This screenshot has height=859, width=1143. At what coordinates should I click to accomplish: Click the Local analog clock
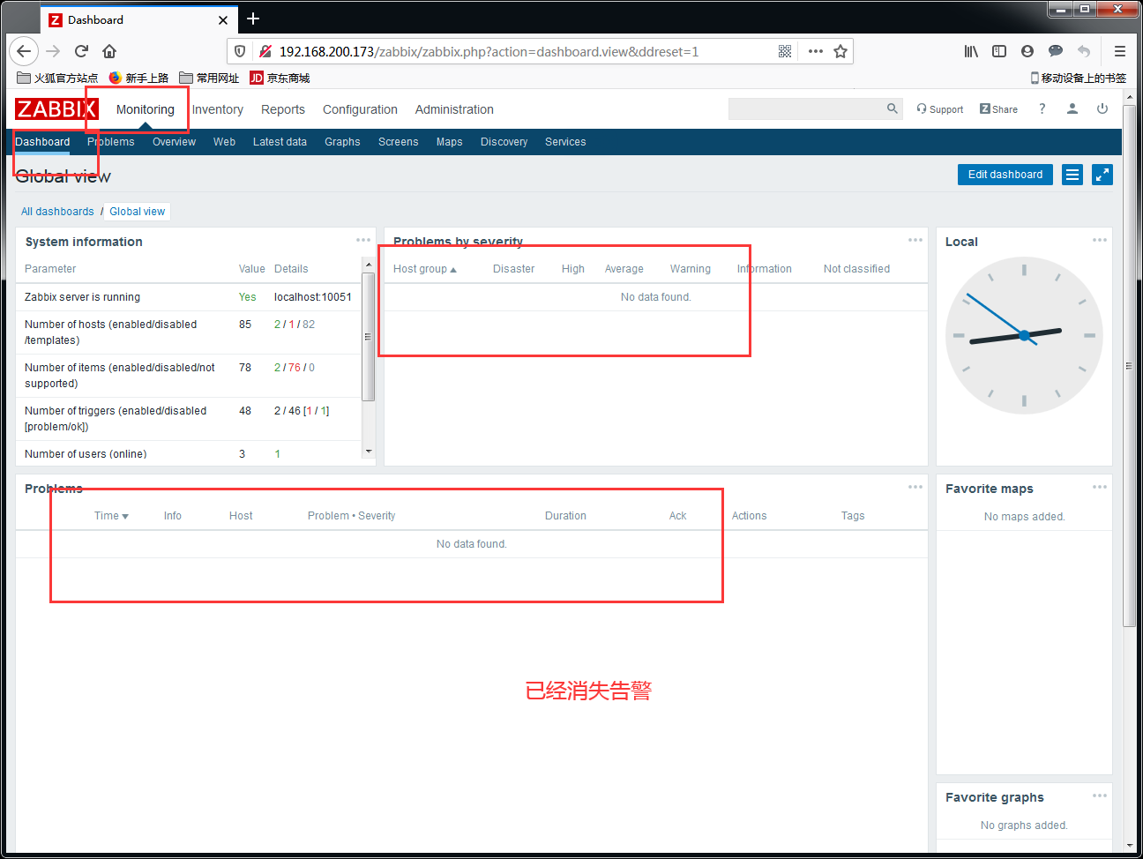pyautogui.click(x=1024, y=335)
